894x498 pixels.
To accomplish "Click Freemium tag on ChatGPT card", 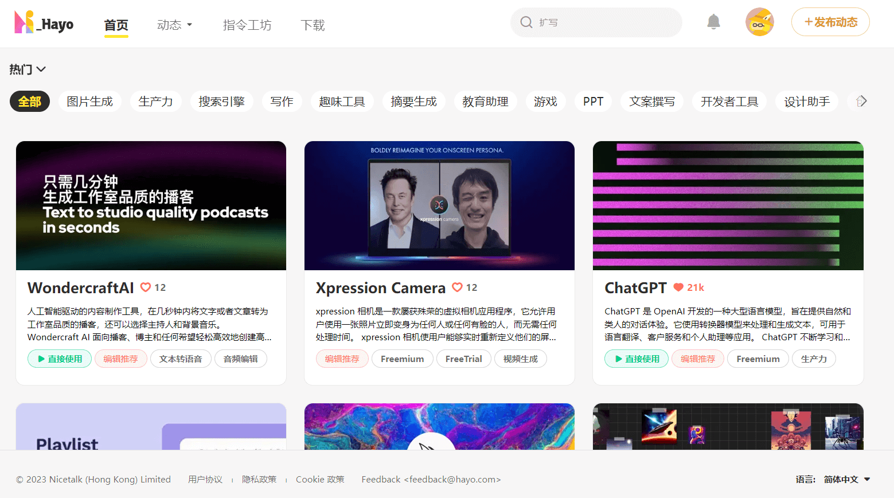I will [x=758, y=359].
